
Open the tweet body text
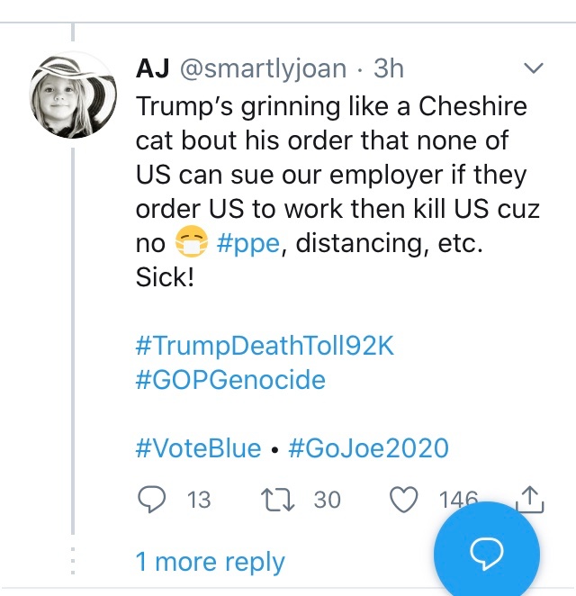[333, 175]
